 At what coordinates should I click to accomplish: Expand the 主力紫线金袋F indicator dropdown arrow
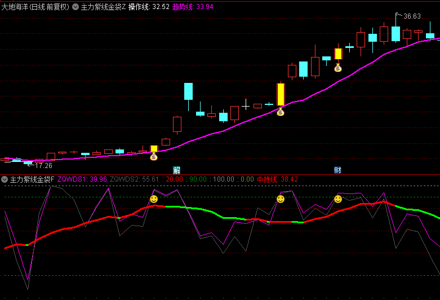[5, 179]
